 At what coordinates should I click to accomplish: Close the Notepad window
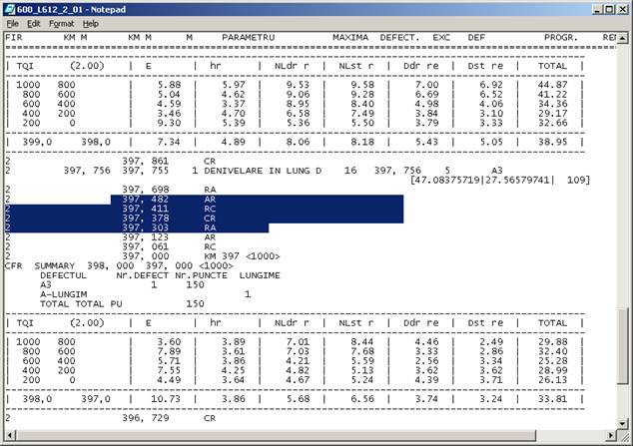coord(622,8)
